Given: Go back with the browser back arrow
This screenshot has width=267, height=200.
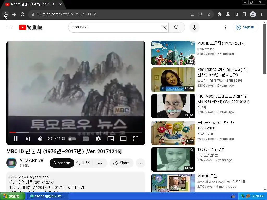Looking at the screenshot, I should (x=6, y=14).
